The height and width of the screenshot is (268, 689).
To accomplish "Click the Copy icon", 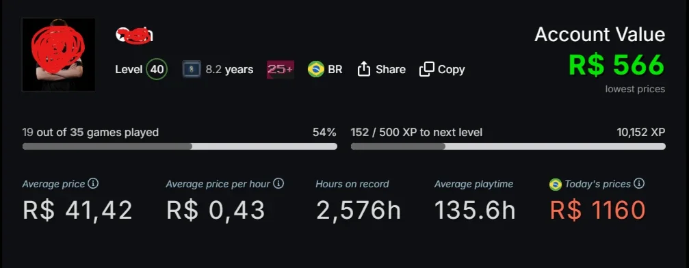I will tap(427, 69).
